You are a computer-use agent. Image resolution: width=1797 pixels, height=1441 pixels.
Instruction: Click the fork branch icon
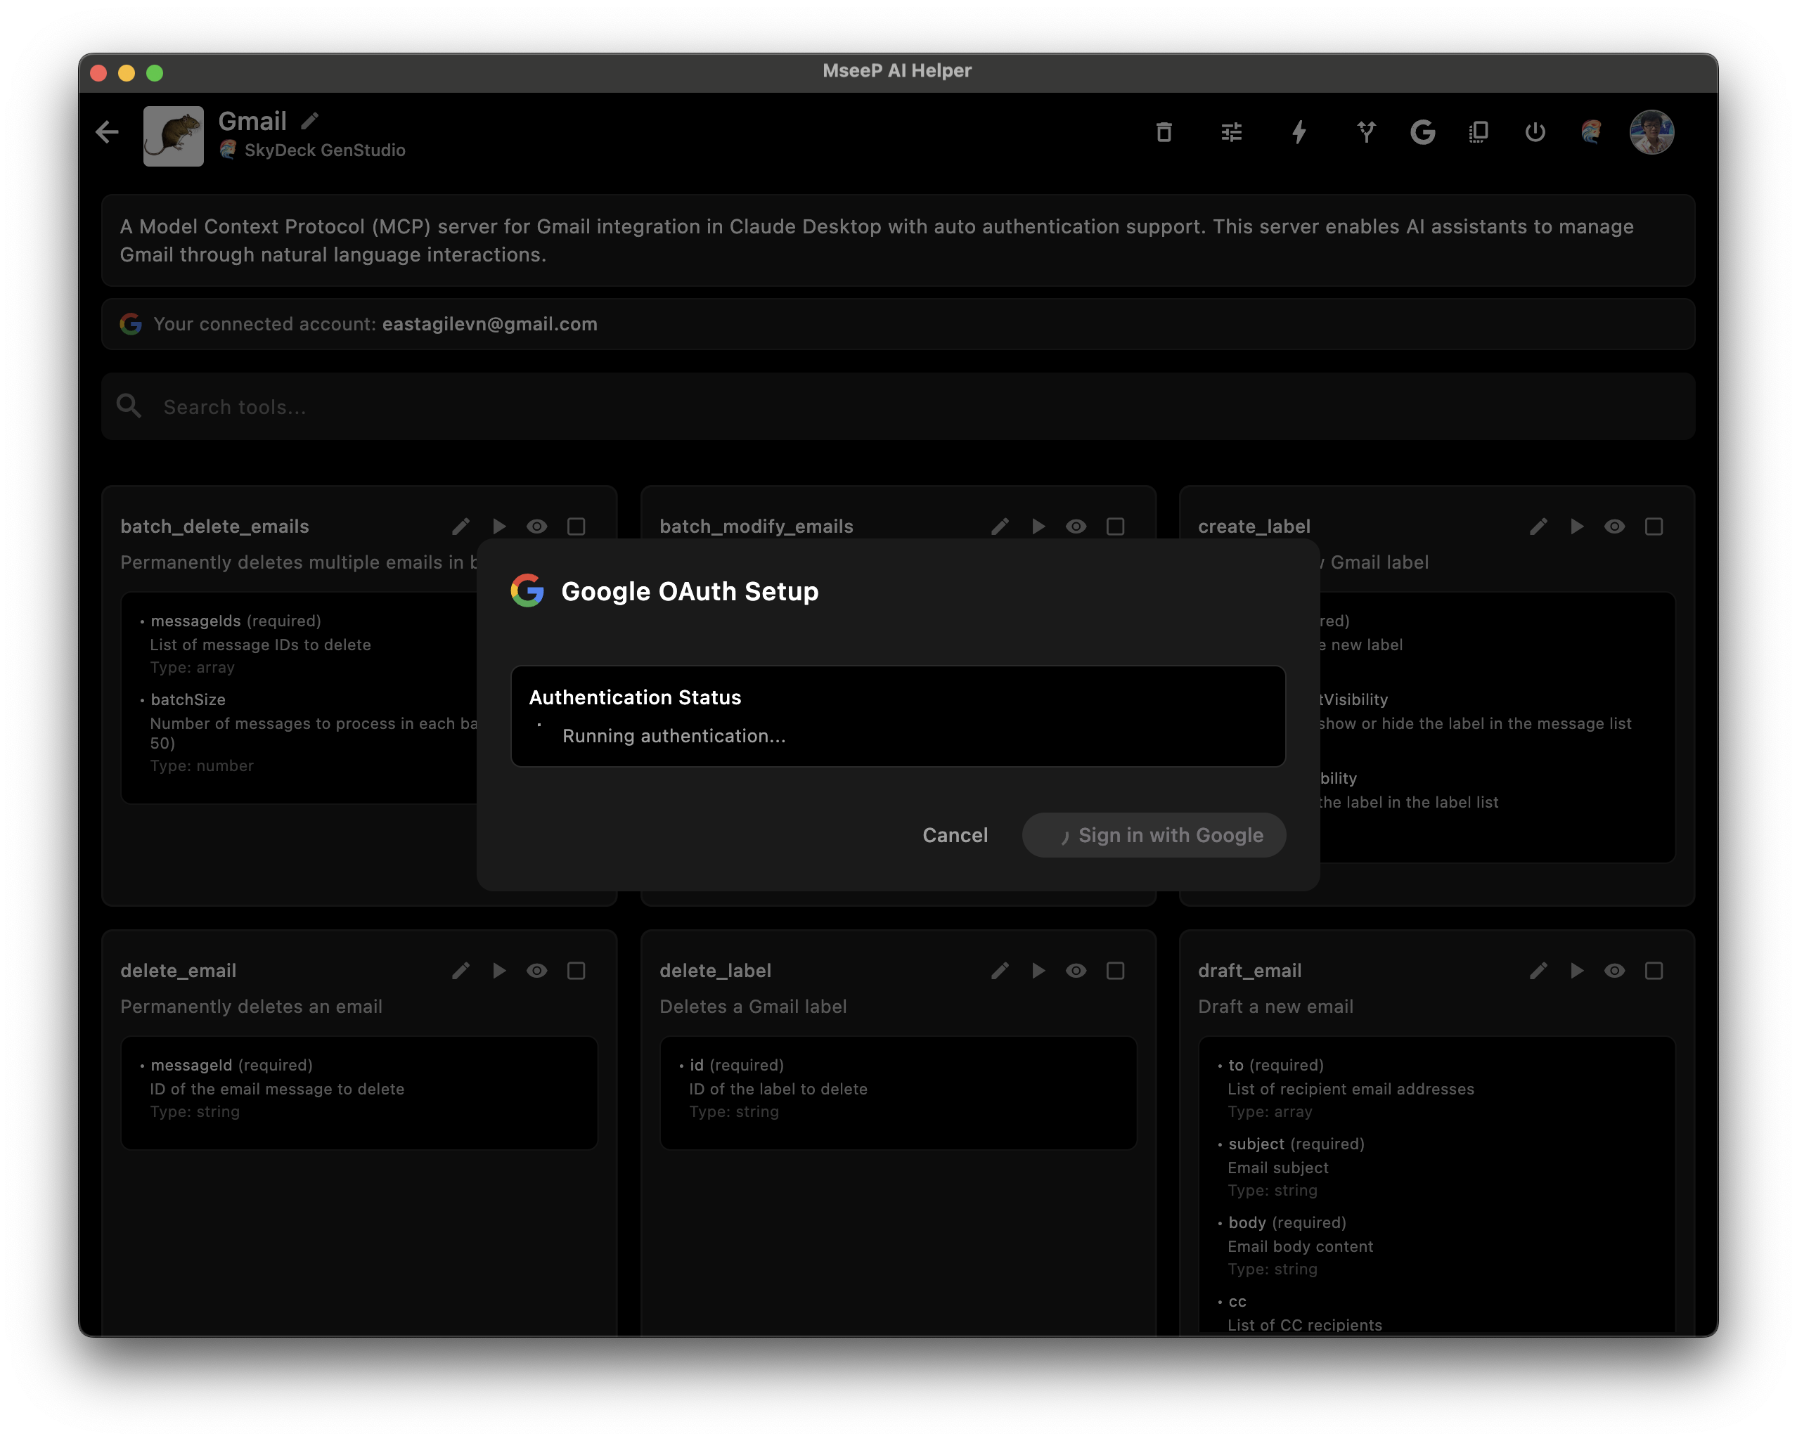tap(1365, 131)
